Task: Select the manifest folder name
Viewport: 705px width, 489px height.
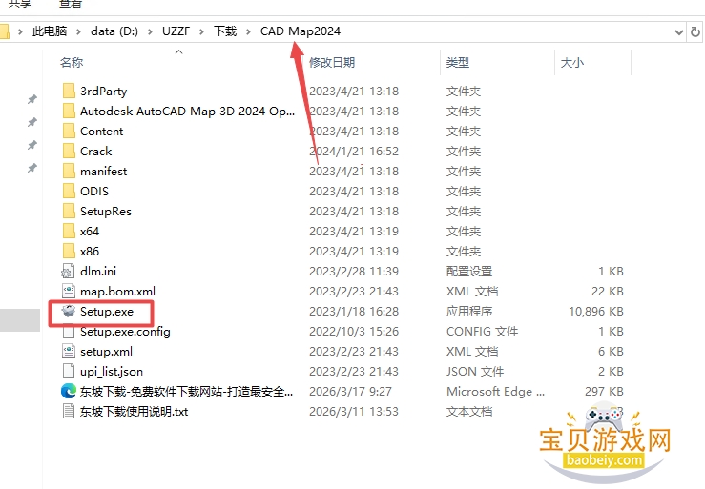Action: click(103, 172)
